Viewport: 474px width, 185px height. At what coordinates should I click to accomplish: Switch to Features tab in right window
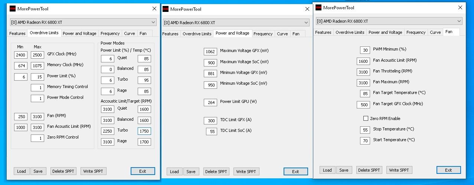[323, 32]
